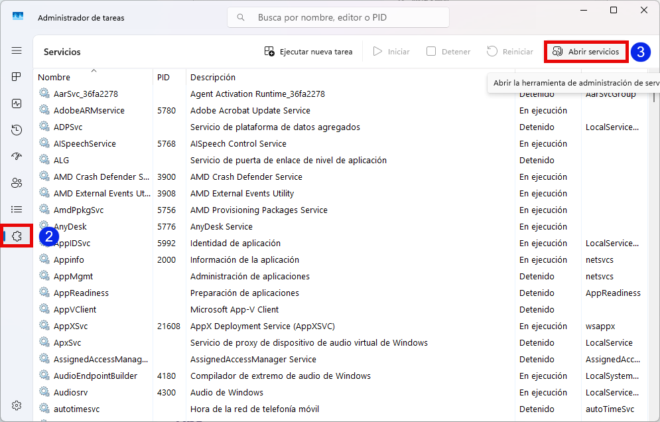The image size is (660, 422).
Task: Click Información de la aplicación description
Action: pos(245,259)
